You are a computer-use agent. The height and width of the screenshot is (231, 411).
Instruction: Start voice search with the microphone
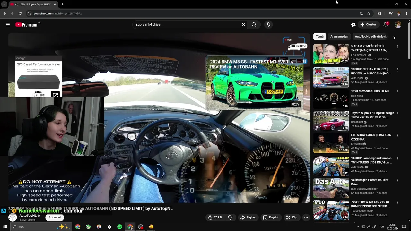point(268,25)
